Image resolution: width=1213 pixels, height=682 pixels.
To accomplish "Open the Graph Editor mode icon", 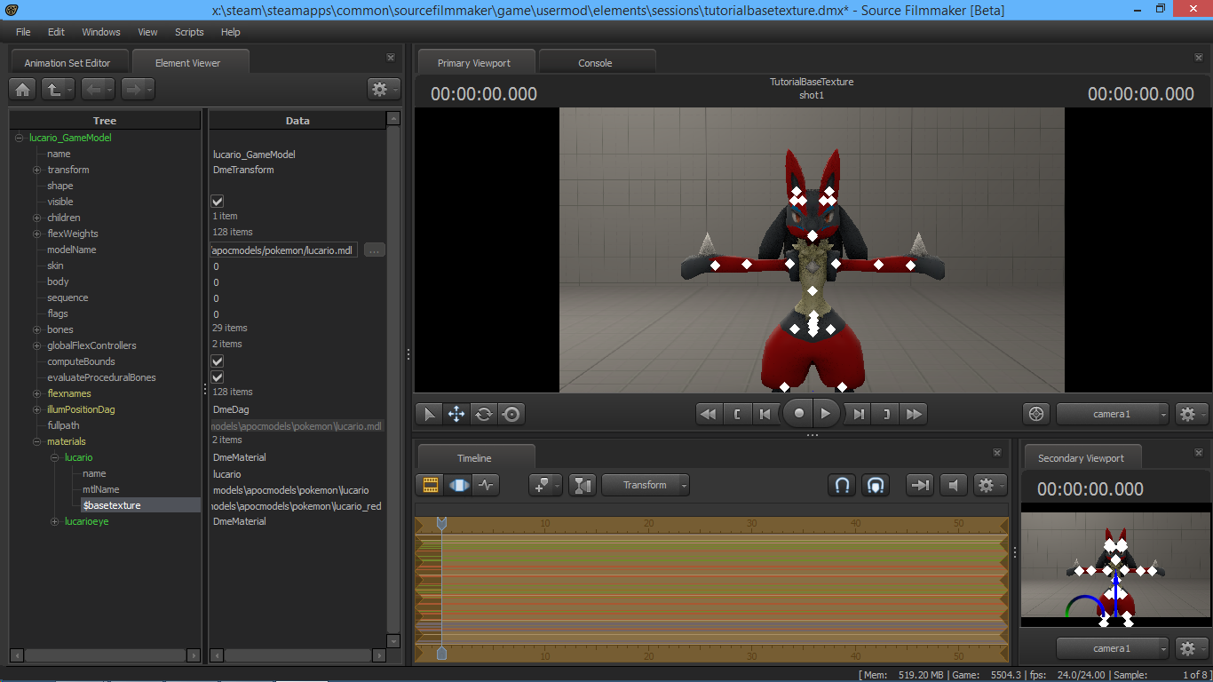I will tap(486, 485).
